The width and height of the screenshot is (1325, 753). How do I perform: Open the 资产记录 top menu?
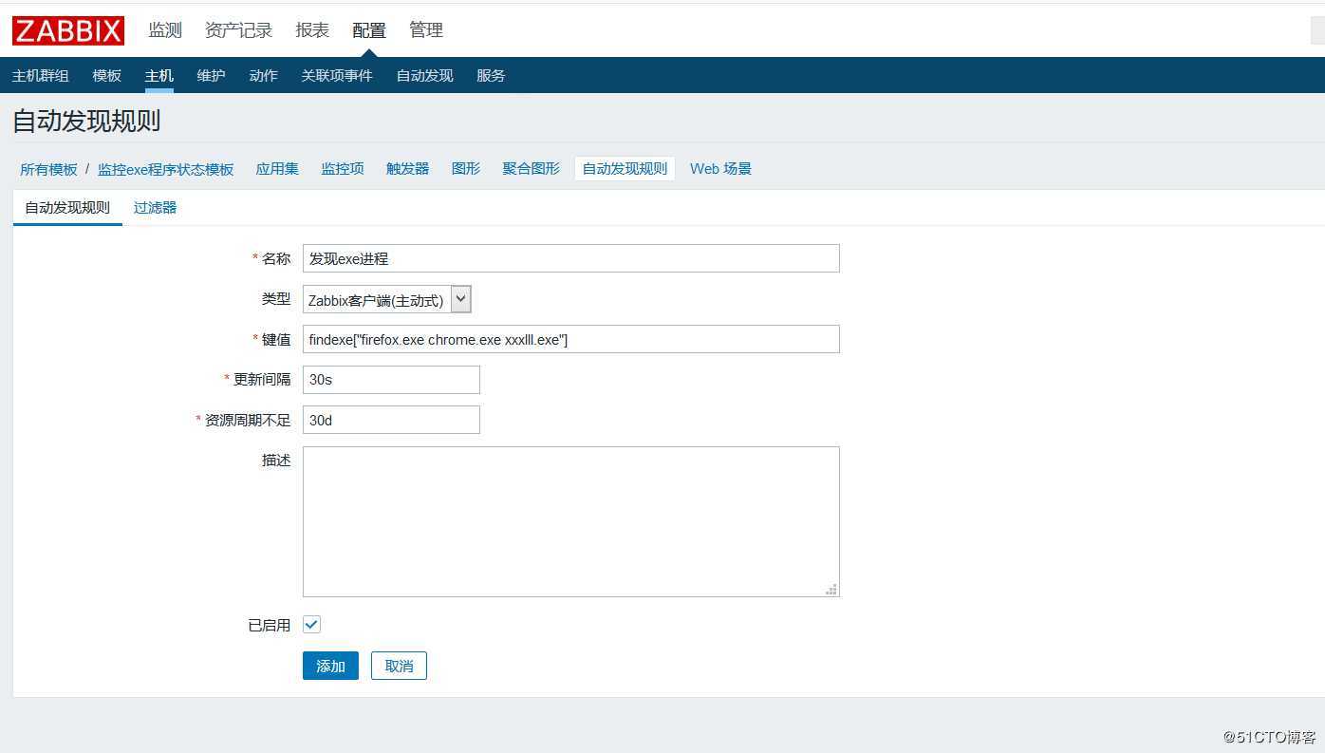coord(238,30)
